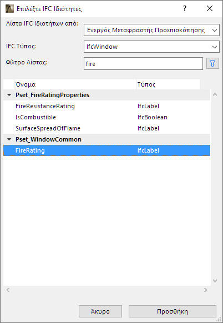The width and height of the screenshot is (223, 323).
Task: Click the IfcLabel type of FireResistanceRating
Action: pyautogui.click(x=148, y=106)
